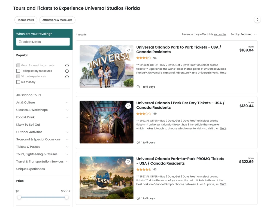
Task: Expand Seasonal & Special Occasions category
Action: [67, 140]
